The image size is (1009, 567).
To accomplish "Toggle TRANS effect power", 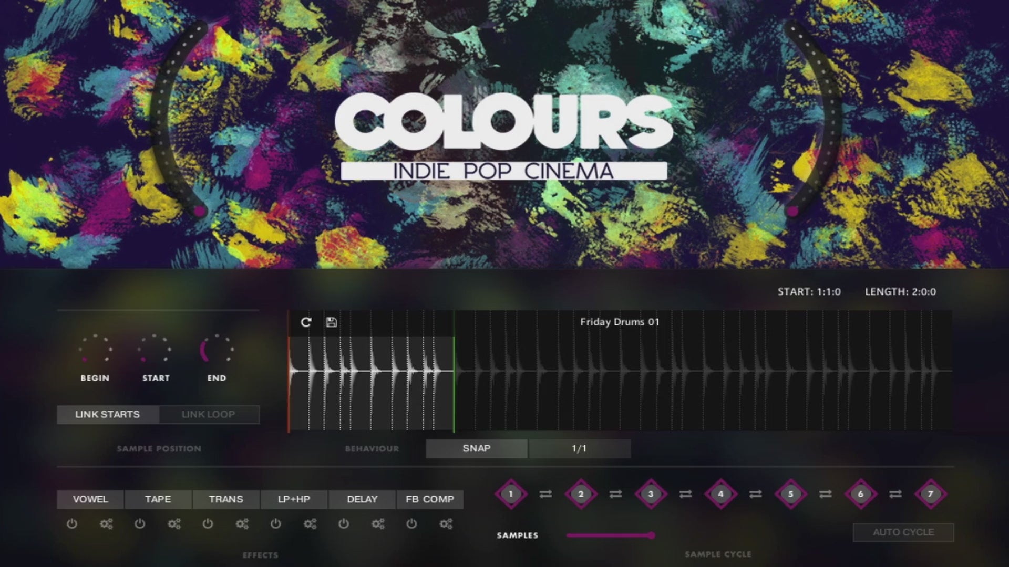I will tap(208, 523).
